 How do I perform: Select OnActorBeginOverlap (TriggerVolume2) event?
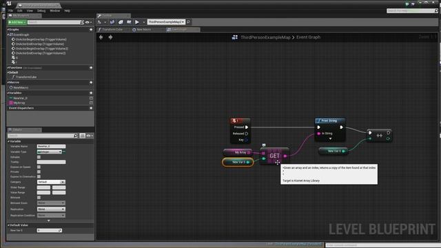click(x=40, y=48)
